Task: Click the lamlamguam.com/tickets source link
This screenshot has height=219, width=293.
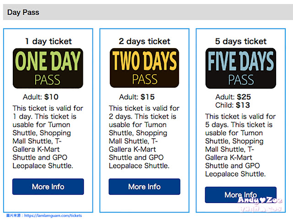Action: (53, 215)
